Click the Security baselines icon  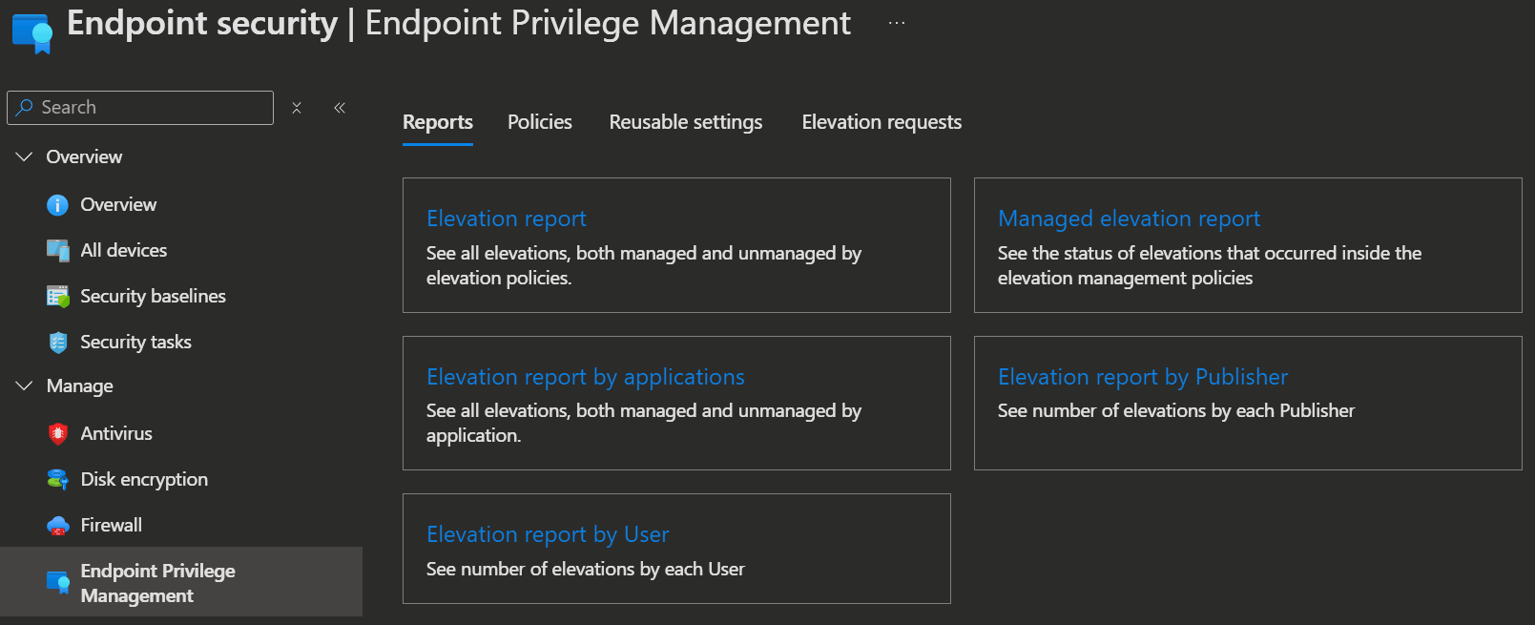click(57, 297)
